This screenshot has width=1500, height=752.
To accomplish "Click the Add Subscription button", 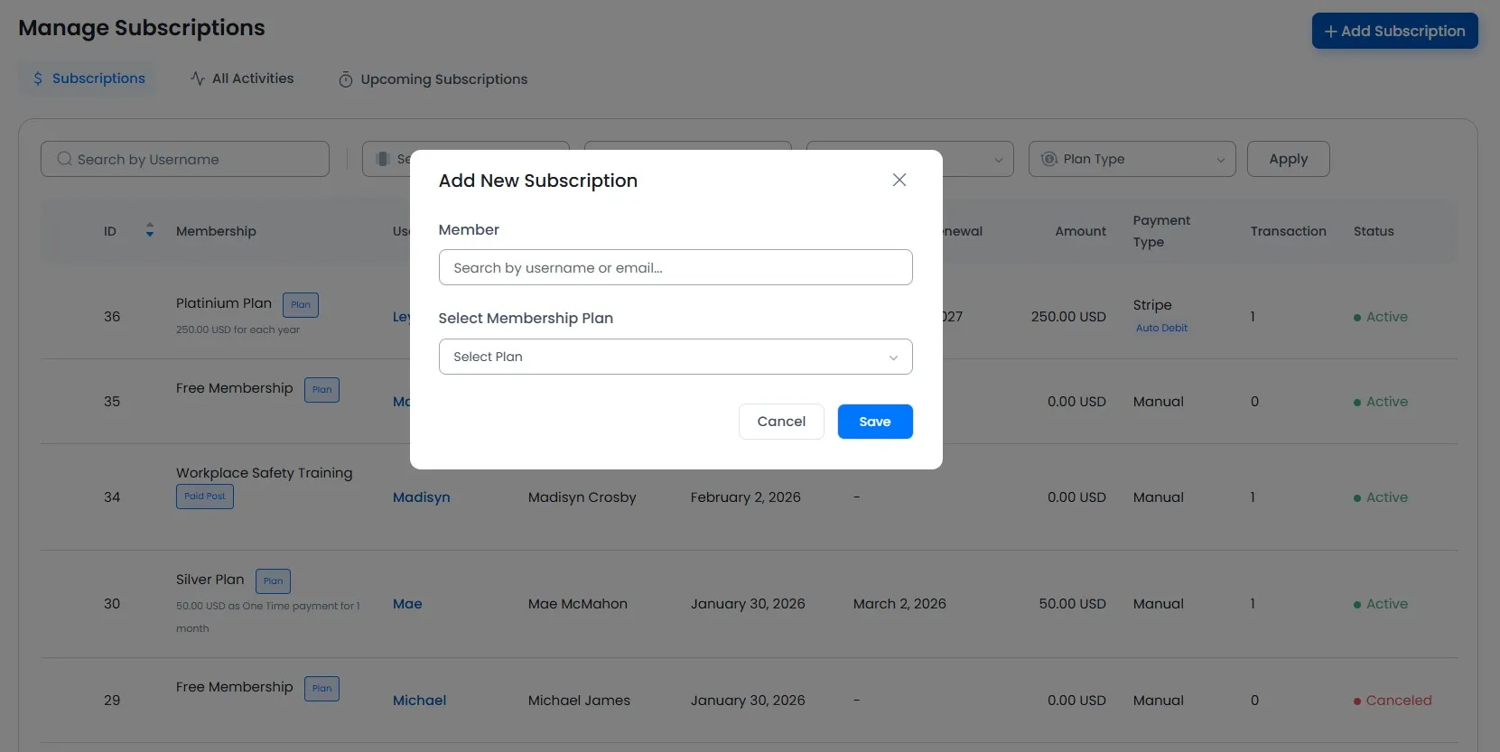I will pos(1394,31).
